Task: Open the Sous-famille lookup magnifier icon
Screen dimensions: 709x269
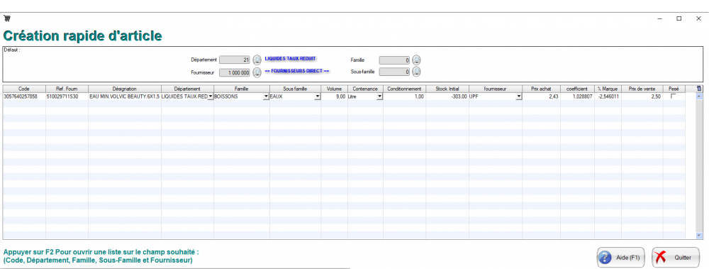Action: click(416, 72)
